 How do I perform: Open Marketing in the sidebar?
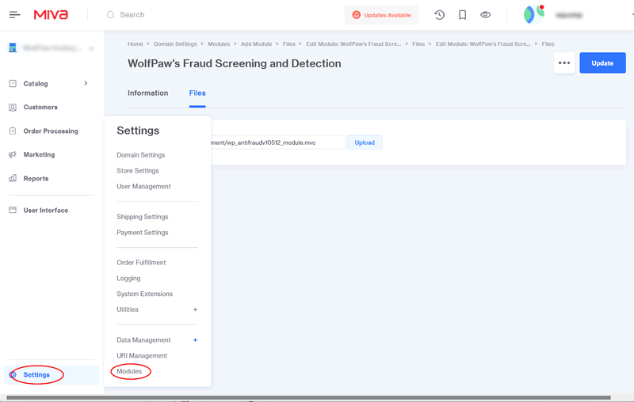point(39,154)
